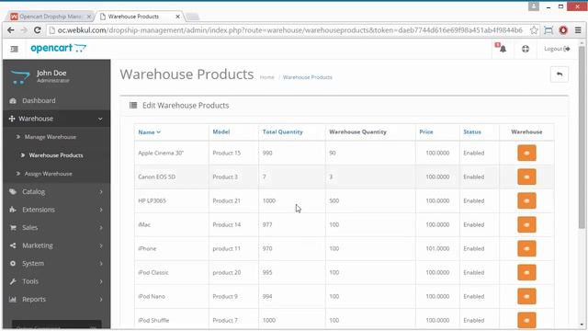Expand the System sidebar menu
588x331 pixels.
(x=56, y=264)
